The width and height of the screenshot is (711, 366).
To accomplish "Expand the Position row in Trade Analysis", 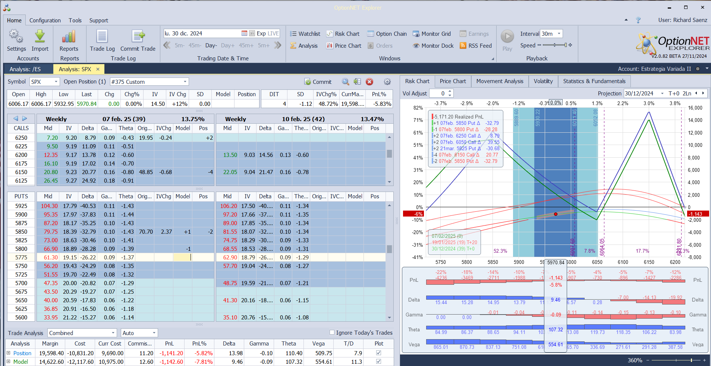I will [9, 353].
